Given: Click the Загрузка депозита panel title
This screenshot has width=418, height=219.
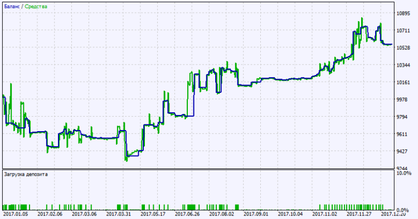Looking at the screenshot, I should coord(26,175).
